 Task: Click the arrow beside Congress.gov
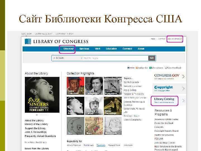click(183, 77)
